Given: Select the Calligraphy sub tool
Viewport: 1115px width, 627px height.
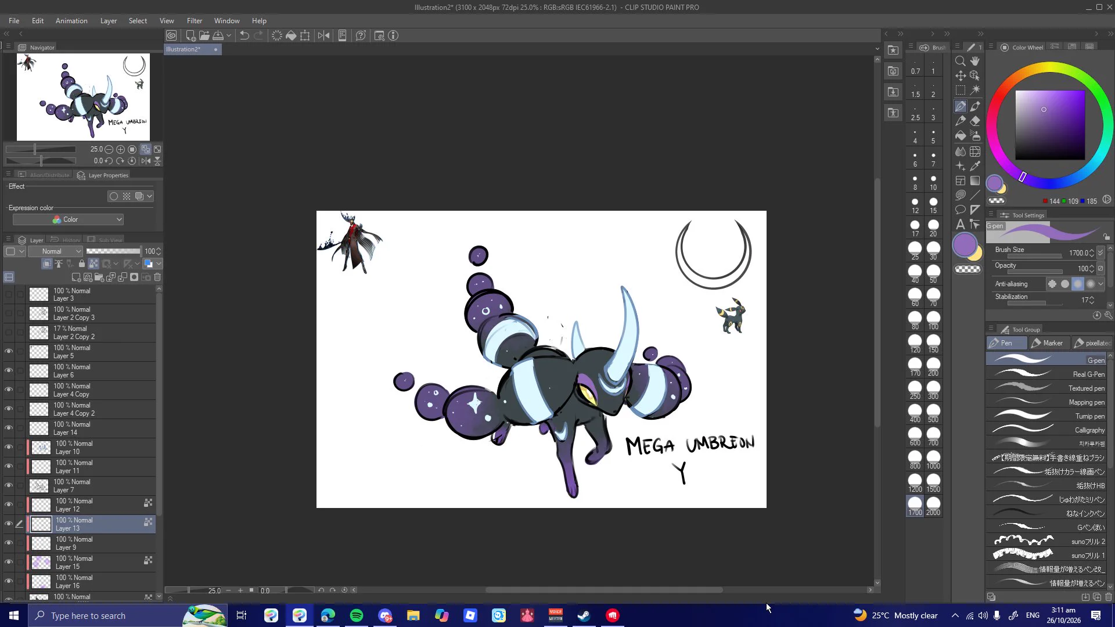Looking at the screenshot, I should pyautogui.click(x=1046, y=430).
